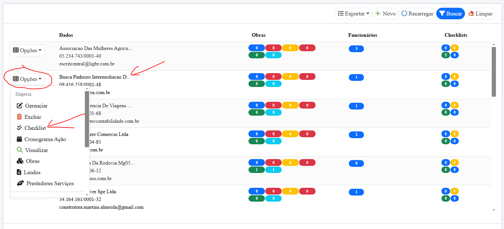Expand Opções for Associacao Das Mulheres row

click(x=27, y=51)
